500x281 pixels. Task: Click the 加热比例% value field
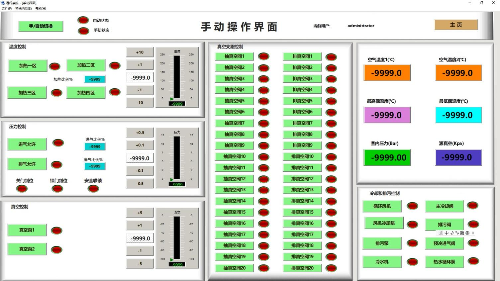[94, 79]
